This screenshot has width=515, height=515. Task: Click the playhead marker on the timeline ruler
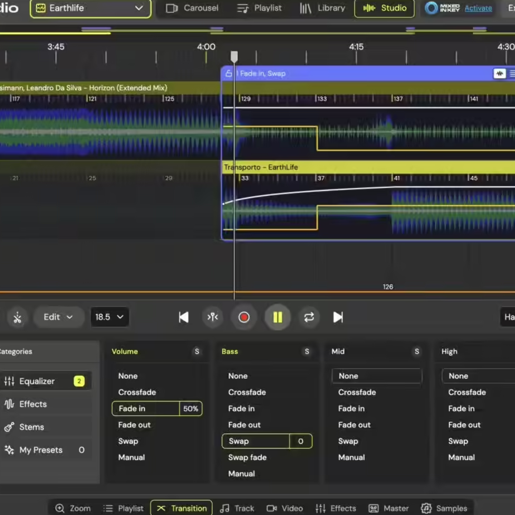point(234,57)
